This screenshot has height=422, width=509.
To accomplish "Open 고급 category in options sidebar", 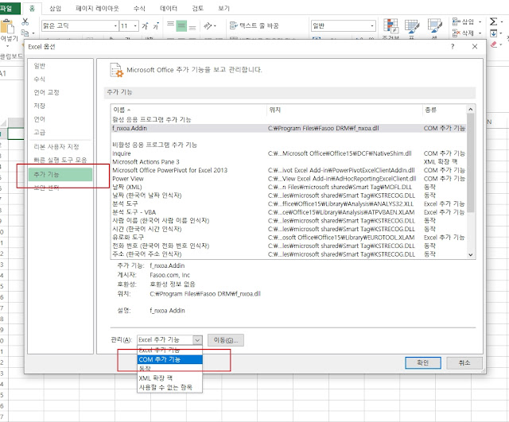I will point(60,133).
